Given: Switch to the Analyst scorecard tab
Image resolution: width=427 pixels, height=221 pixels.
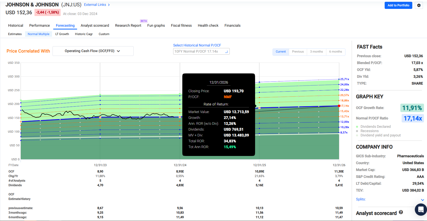Looking at the screenshot, I should click(x=95, y=25).
